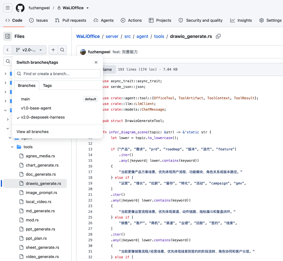The image size is (283, 261).
Task: Open the feat: 完善能力 commit message
Action: (x=125, y=52)
